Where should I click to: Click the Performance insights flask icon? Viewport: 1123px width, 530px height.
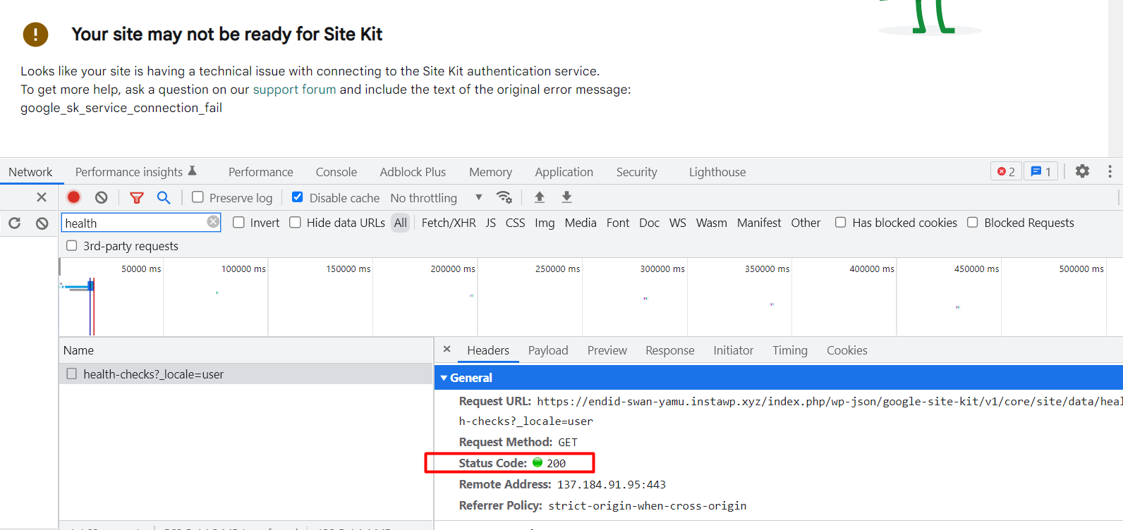192,171
